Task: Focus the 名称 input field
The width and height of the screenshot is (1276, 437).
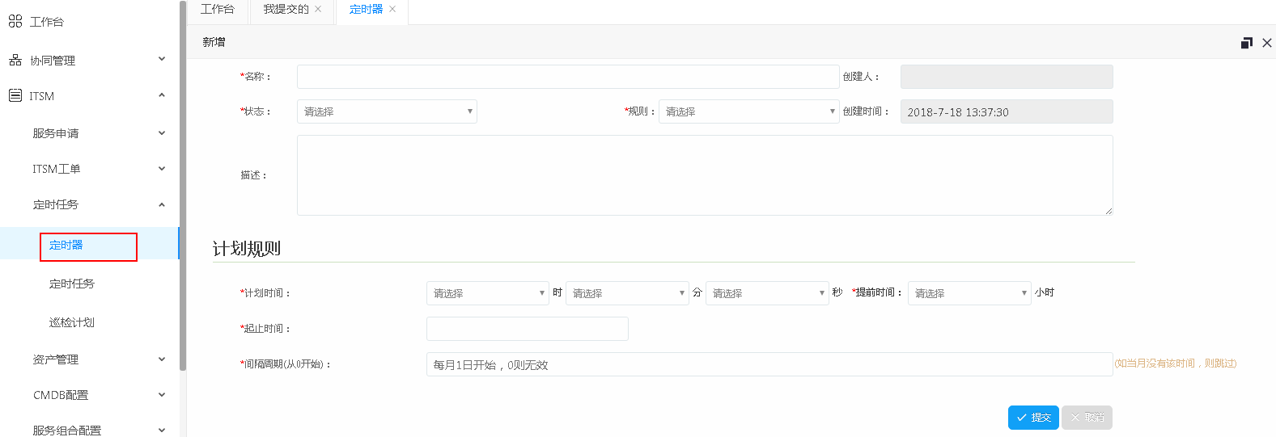Action: 568,77
